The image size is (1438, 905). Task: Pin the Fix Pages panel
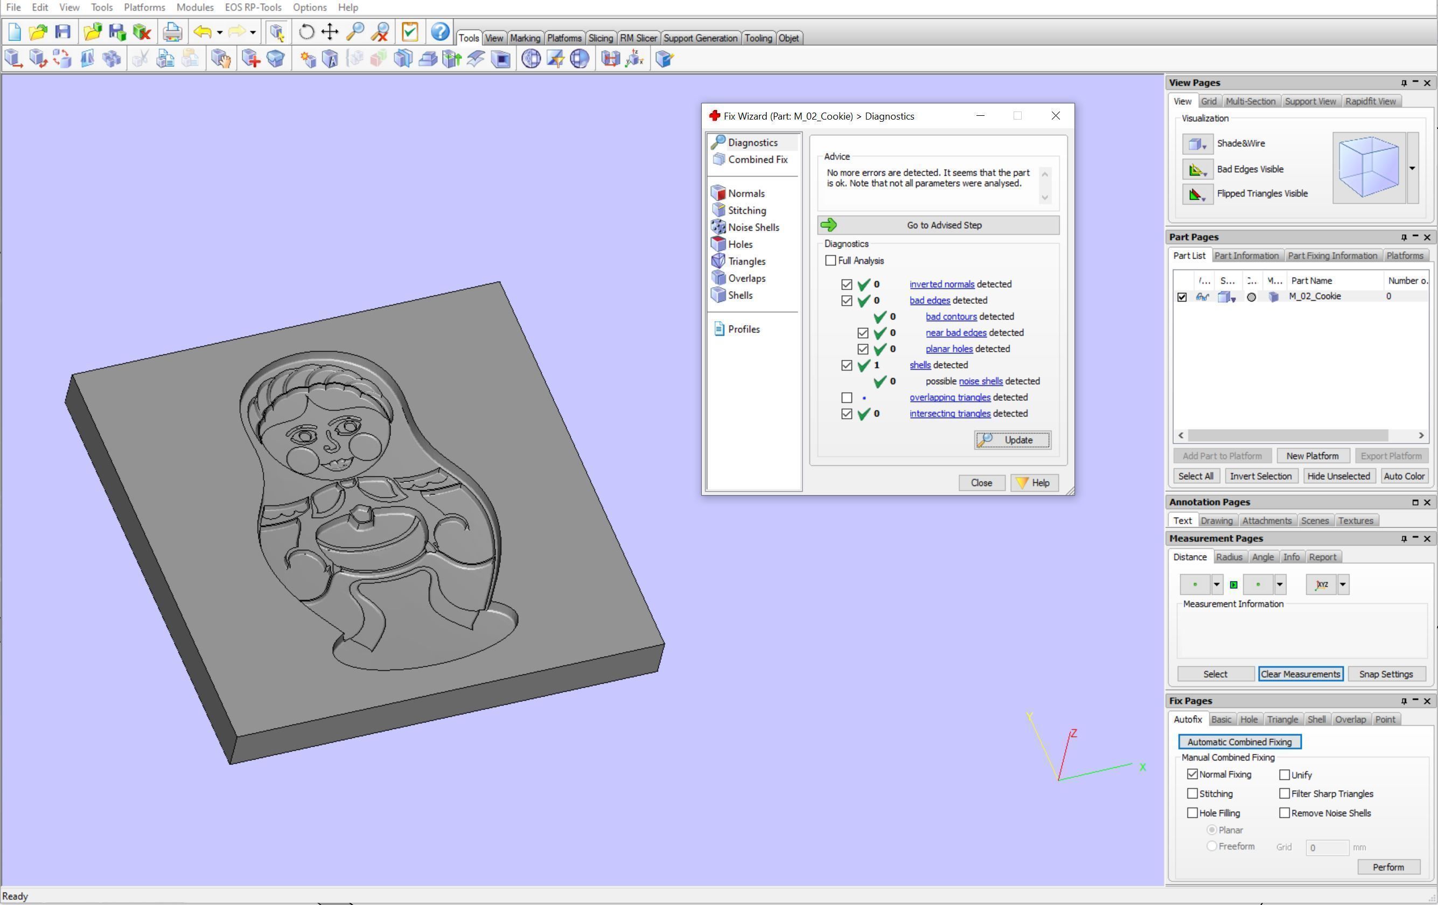[x=1404, y=701]
